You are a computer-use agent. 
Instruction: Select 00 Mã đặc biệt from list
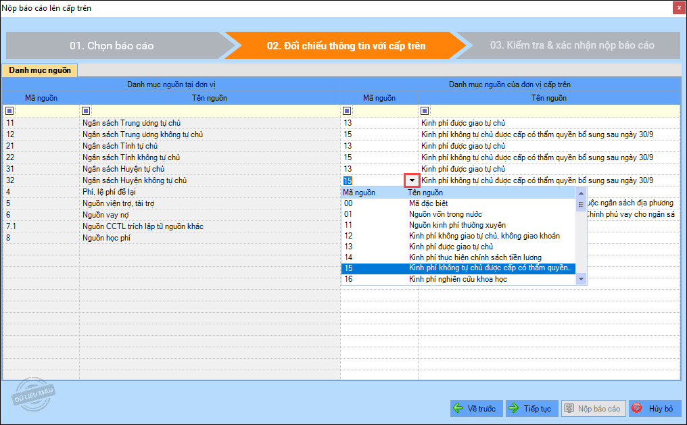point(458,203)
